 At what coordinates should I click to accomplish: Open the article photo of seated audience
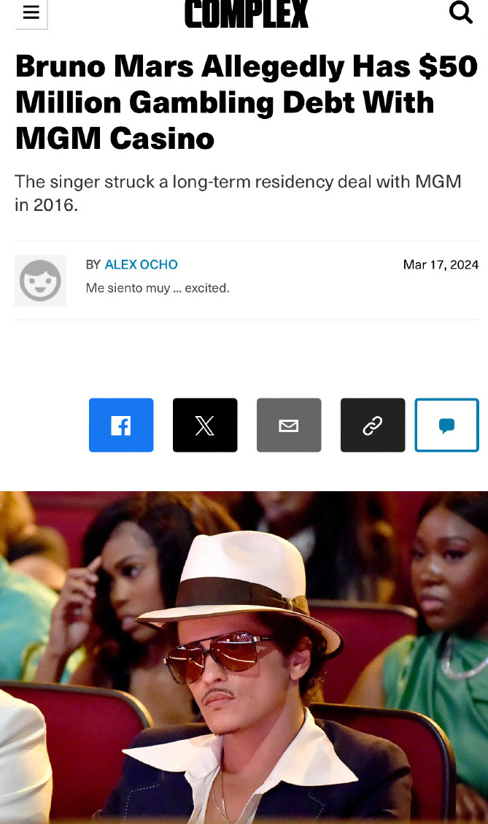(x=244, y=658)
